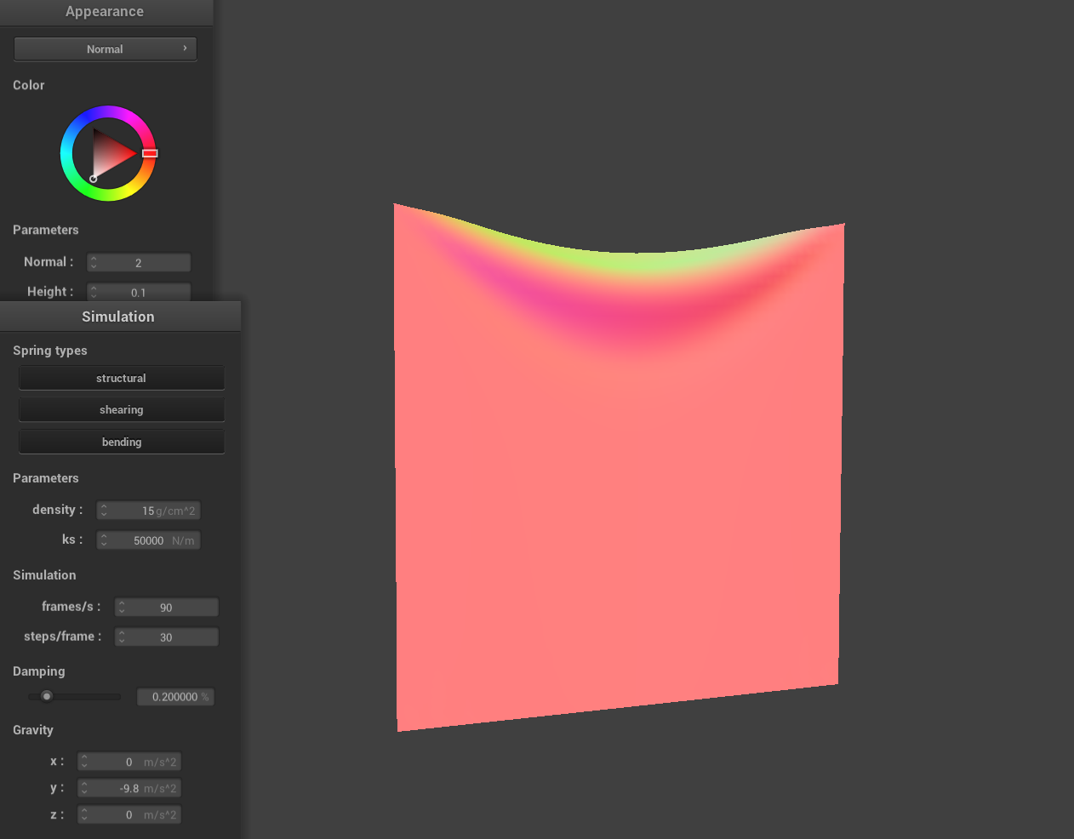
Task: Open the Normal shader dropdown
Action: pos(105,49)
